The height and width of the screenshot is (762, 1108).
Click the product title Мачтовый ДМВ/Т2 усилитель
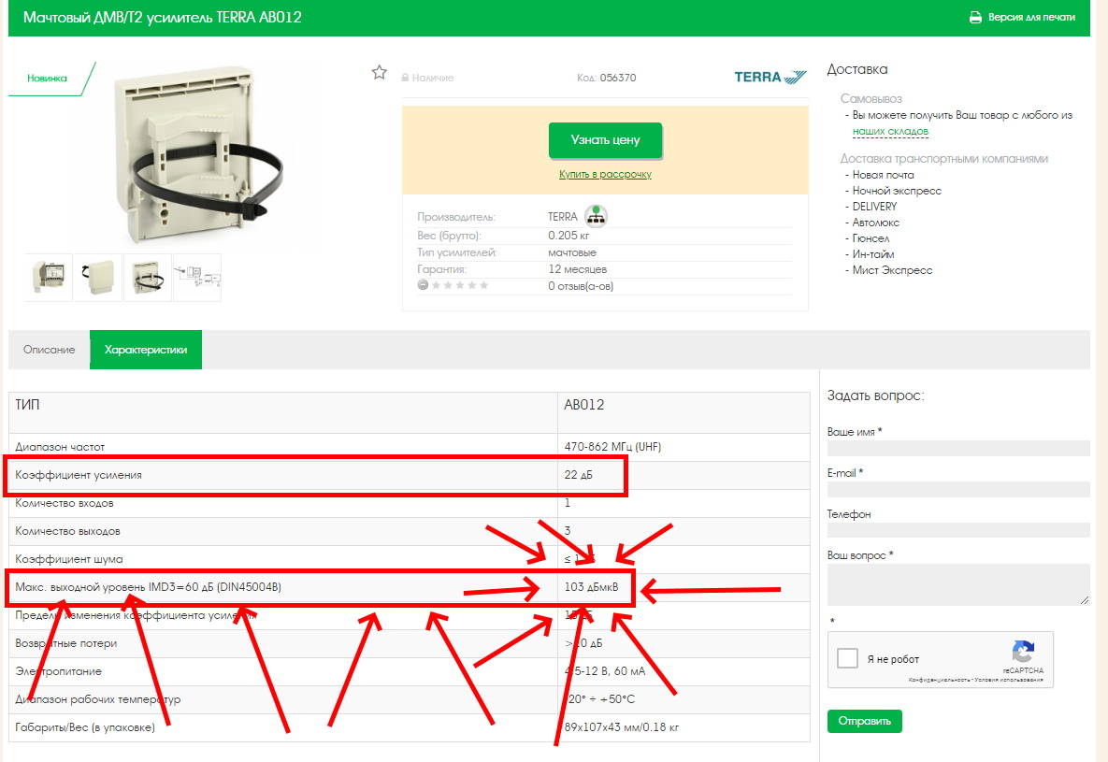(x=163, y=17)
